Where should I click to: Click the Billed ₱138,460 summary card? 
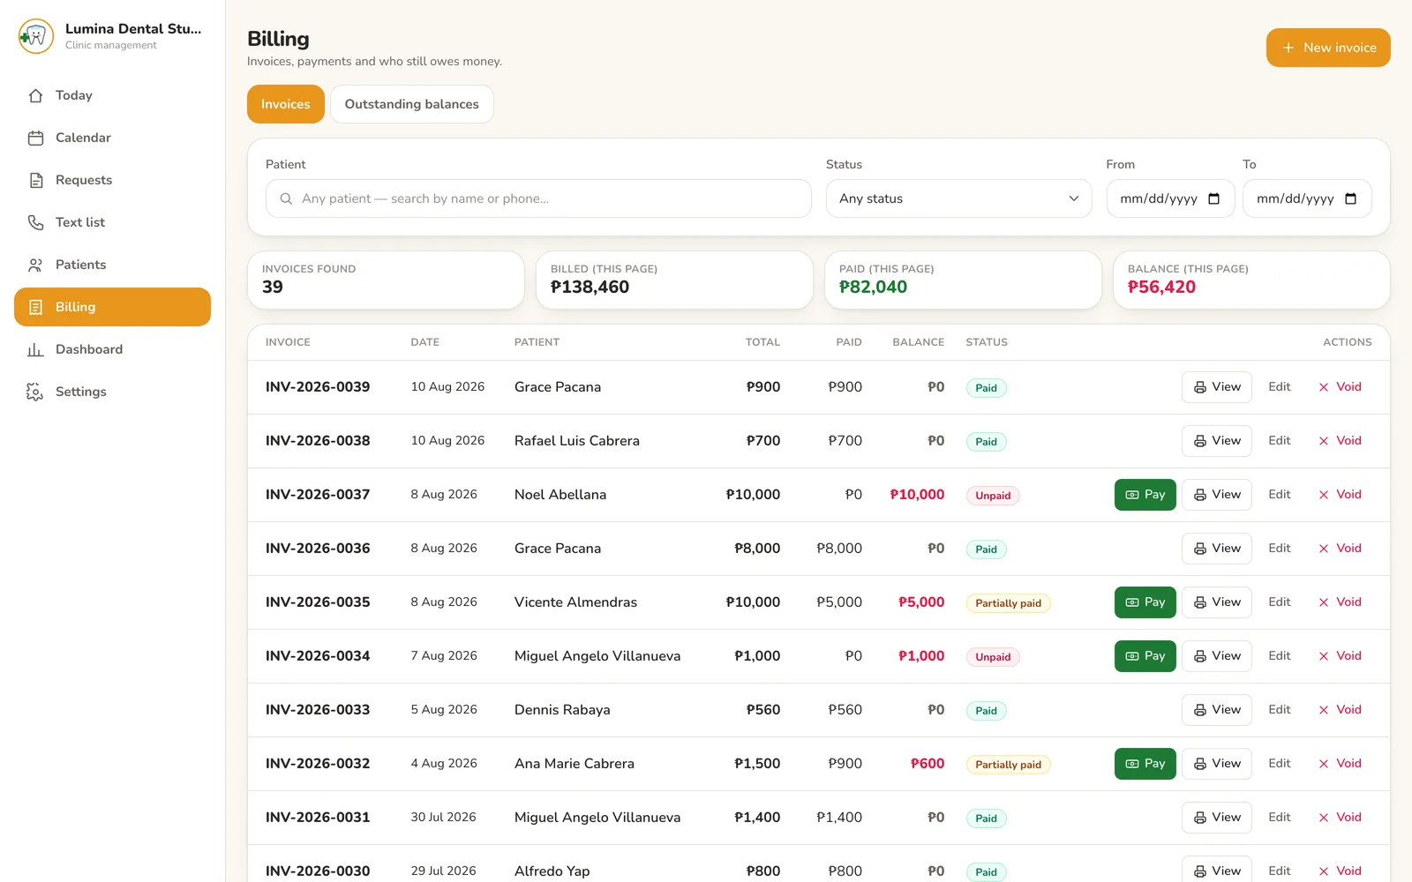pyautogui.click(x=674, y=280)
